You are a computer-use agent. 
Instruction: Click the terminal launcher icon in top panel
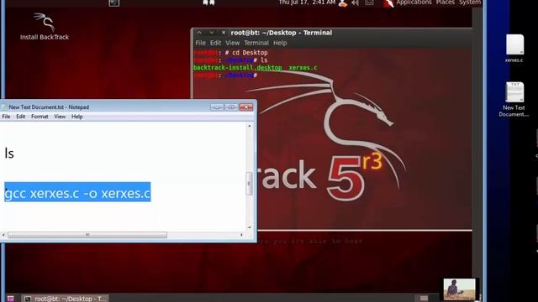pos(114,3)
